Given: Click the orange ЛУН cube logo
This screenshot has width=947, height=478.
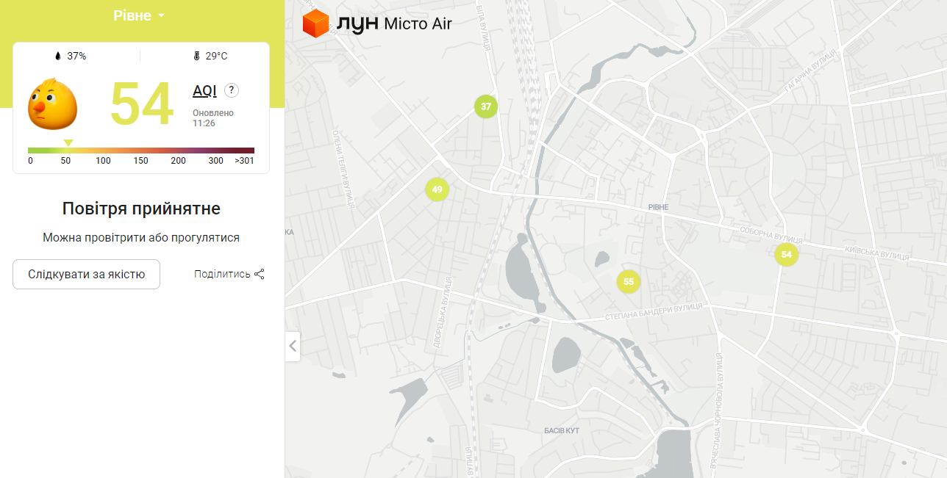Looking at the screenshot, I should tap(316, 23).
